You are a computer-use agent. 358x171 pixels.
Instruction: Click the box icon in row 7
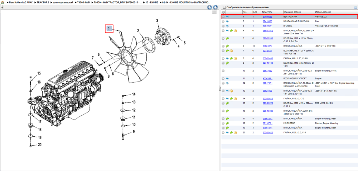coord(231,51)
